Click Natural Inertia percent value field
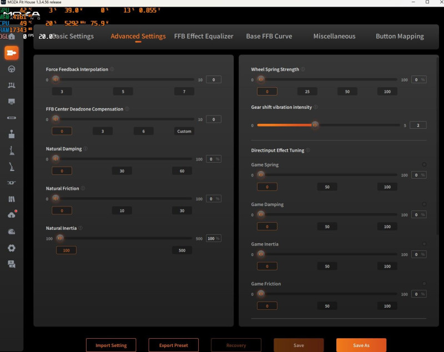The height and width of the screenshot is (352, 444). [x=214, y=238]
